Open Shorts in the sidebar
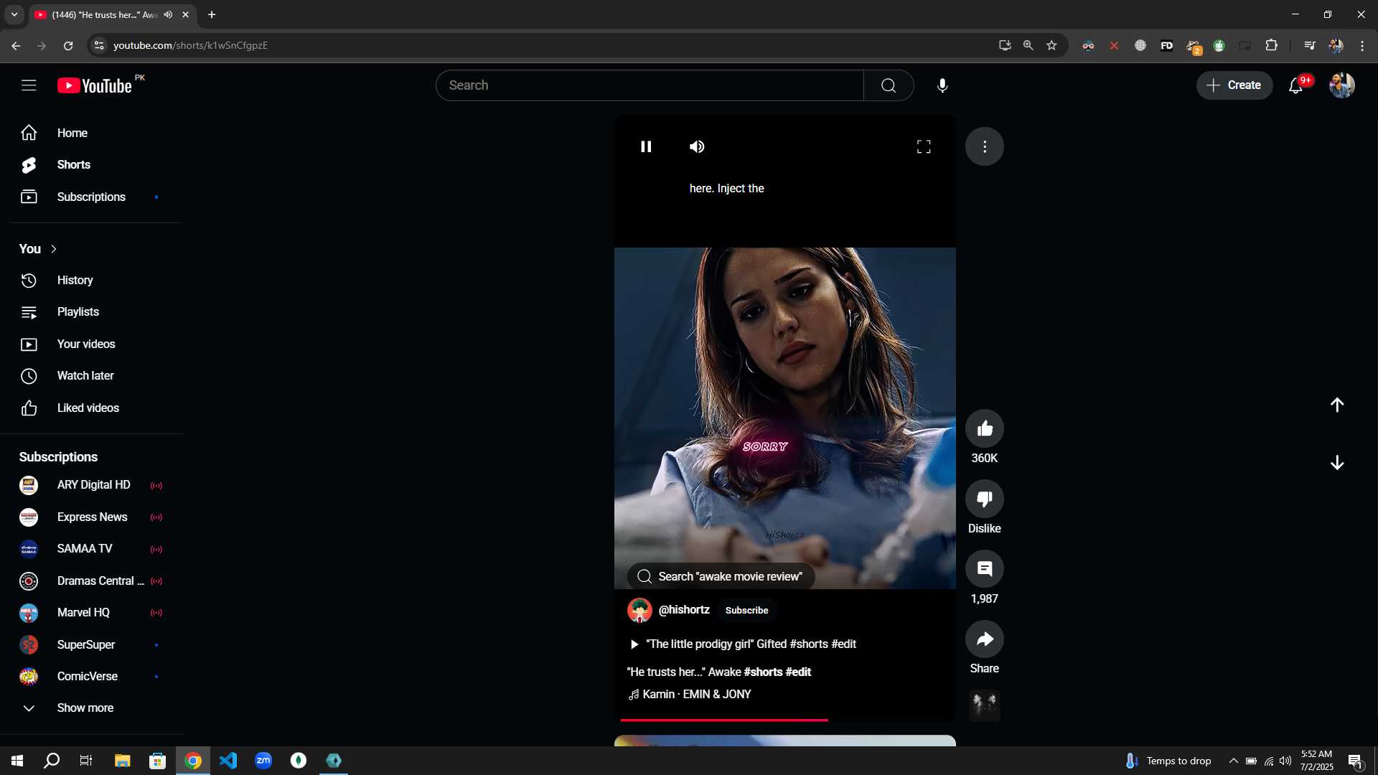The height and width of the screenshot is (775, 1378). pyautogui.click(x=92, y=165)
